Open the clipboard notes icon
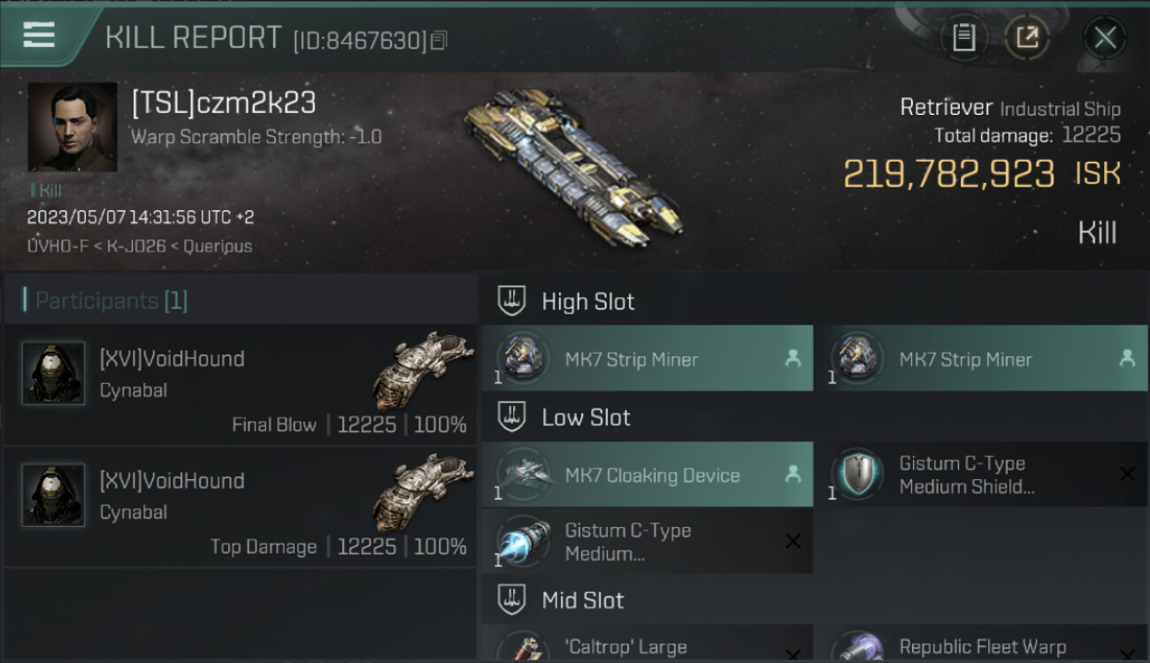 963,37
